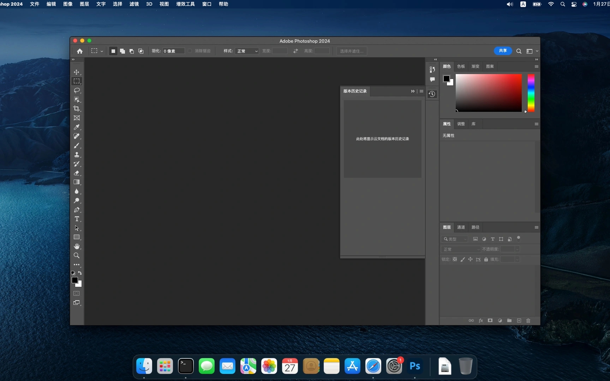Select the Hand tool
This screenshot has width=610, height=381.
[x=77, y=246]
